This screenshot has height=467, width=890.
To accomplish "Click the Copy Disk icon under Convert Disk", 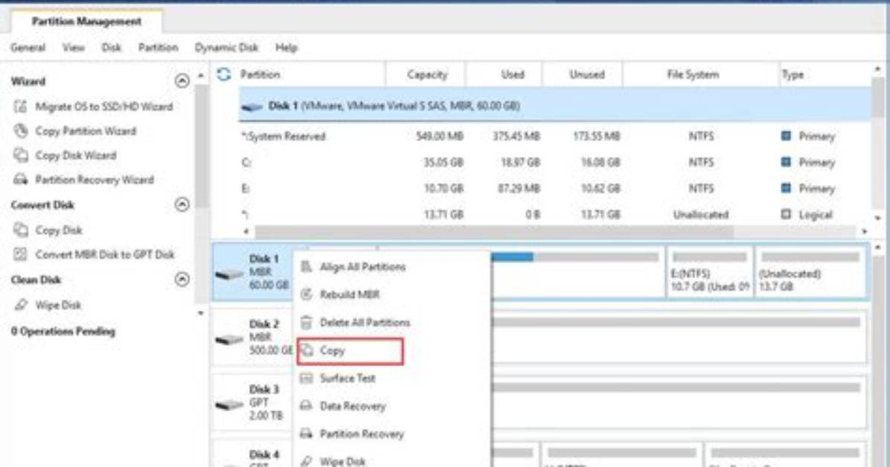I will 20,230.
